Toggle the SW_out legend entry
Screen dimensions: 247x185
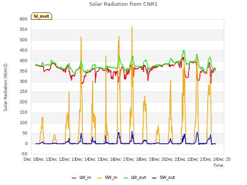coord(163,177)
